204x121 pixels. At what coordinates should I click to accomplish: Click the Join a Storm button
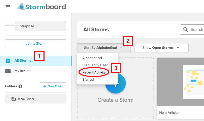coord(36,43)
